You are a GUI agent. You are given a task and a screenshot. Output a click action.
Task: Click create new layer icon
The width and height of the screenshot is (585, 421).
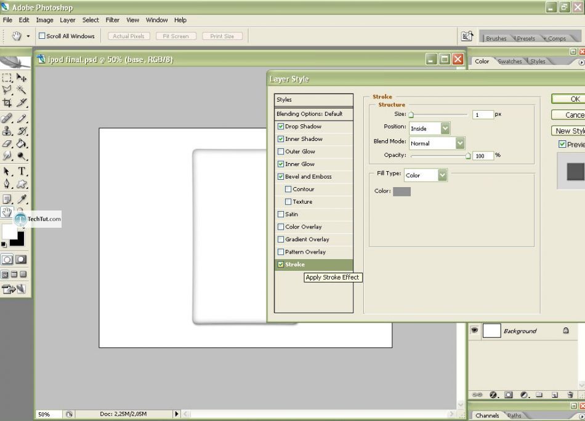point(555,395)
